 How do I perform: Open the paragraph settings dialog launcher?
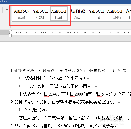click(x=8, y=27)
